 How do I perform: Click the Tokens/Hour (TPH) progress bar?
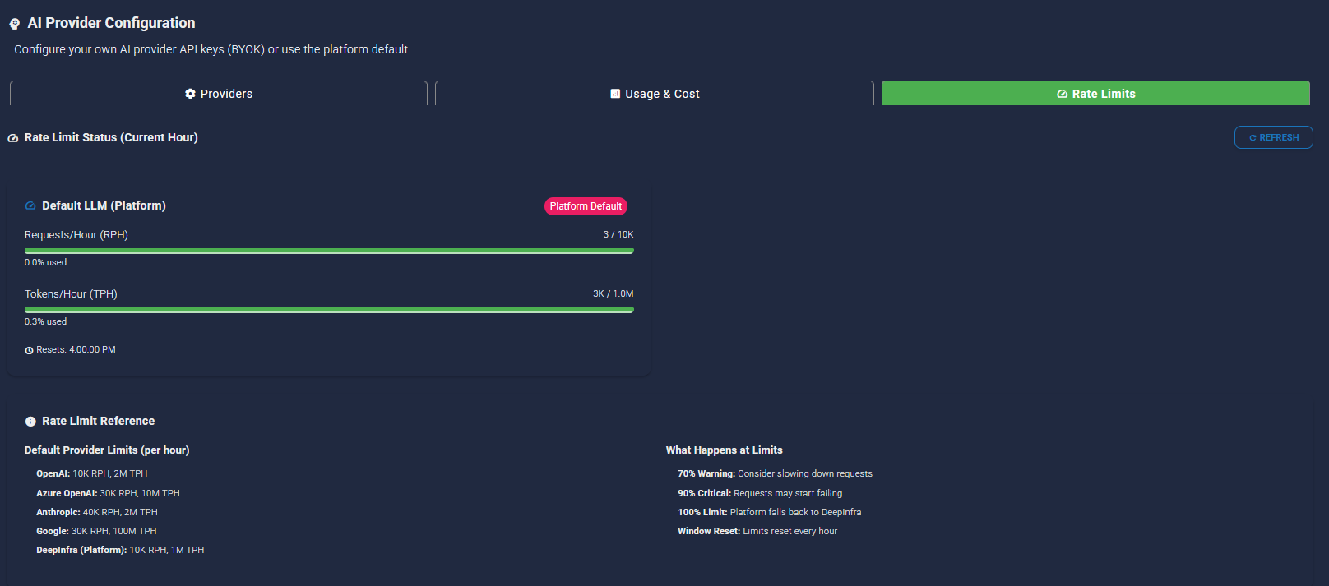pos(329,310)
